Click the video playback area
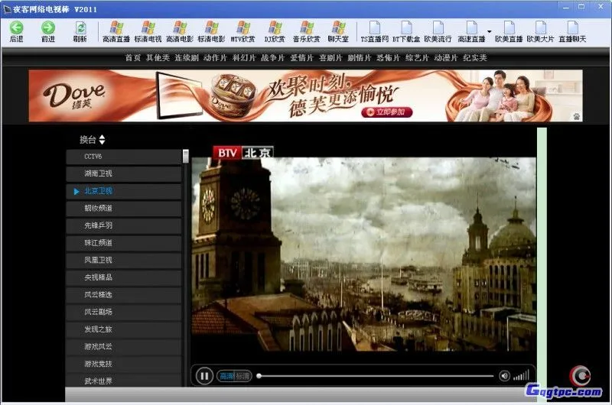This screenshot has height=405, width=612. pyautogui.click(x=364, y=254)
